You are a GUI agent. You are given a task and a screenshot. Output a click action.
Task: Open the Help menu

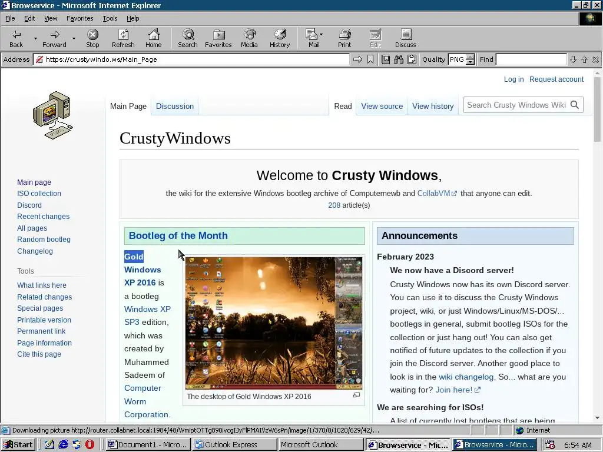coord(132,18)
